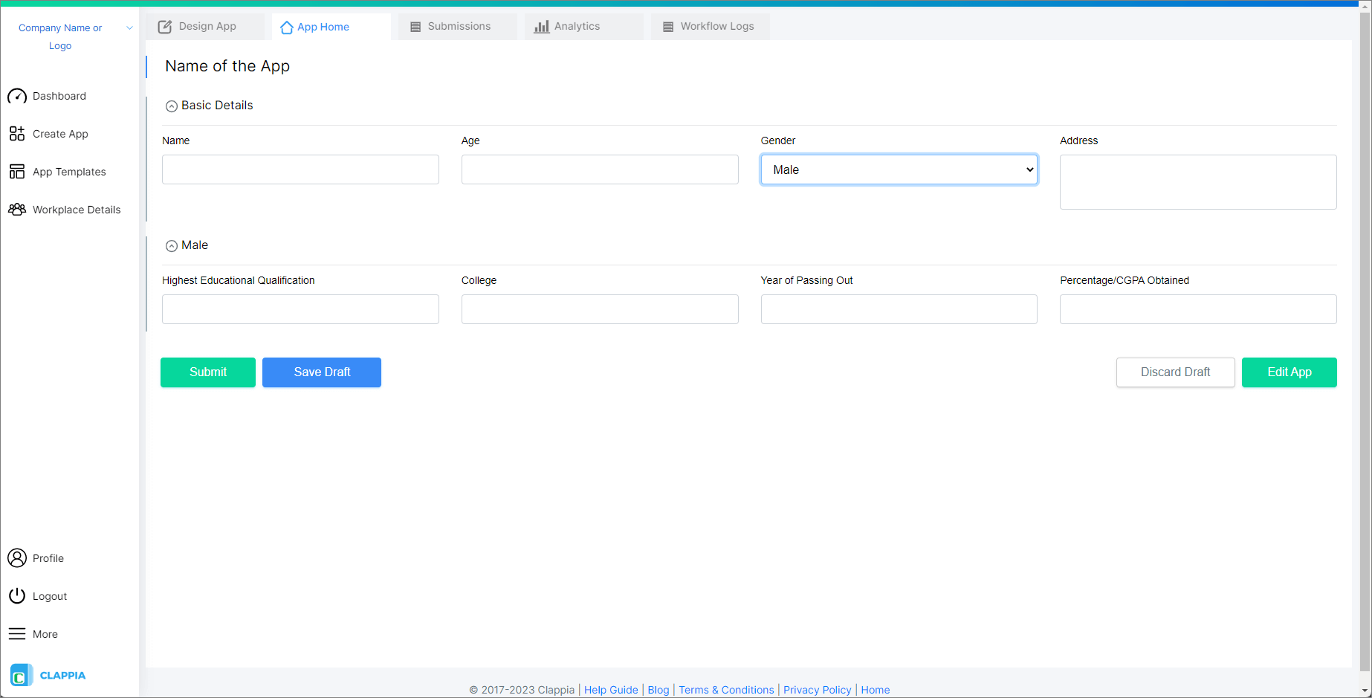The image size is (1372, 698).
Task: Click the App Home house icon
Action: pos(286,27)
